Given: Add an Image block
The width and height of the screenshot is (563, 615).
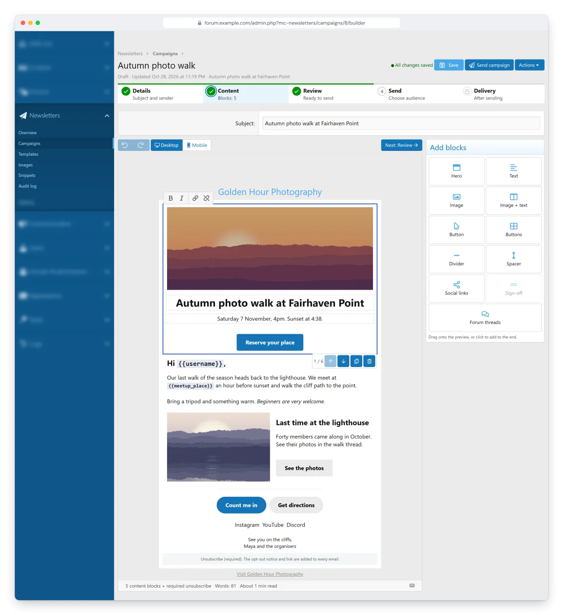Looking at the screenshot, I should [456, 200].
